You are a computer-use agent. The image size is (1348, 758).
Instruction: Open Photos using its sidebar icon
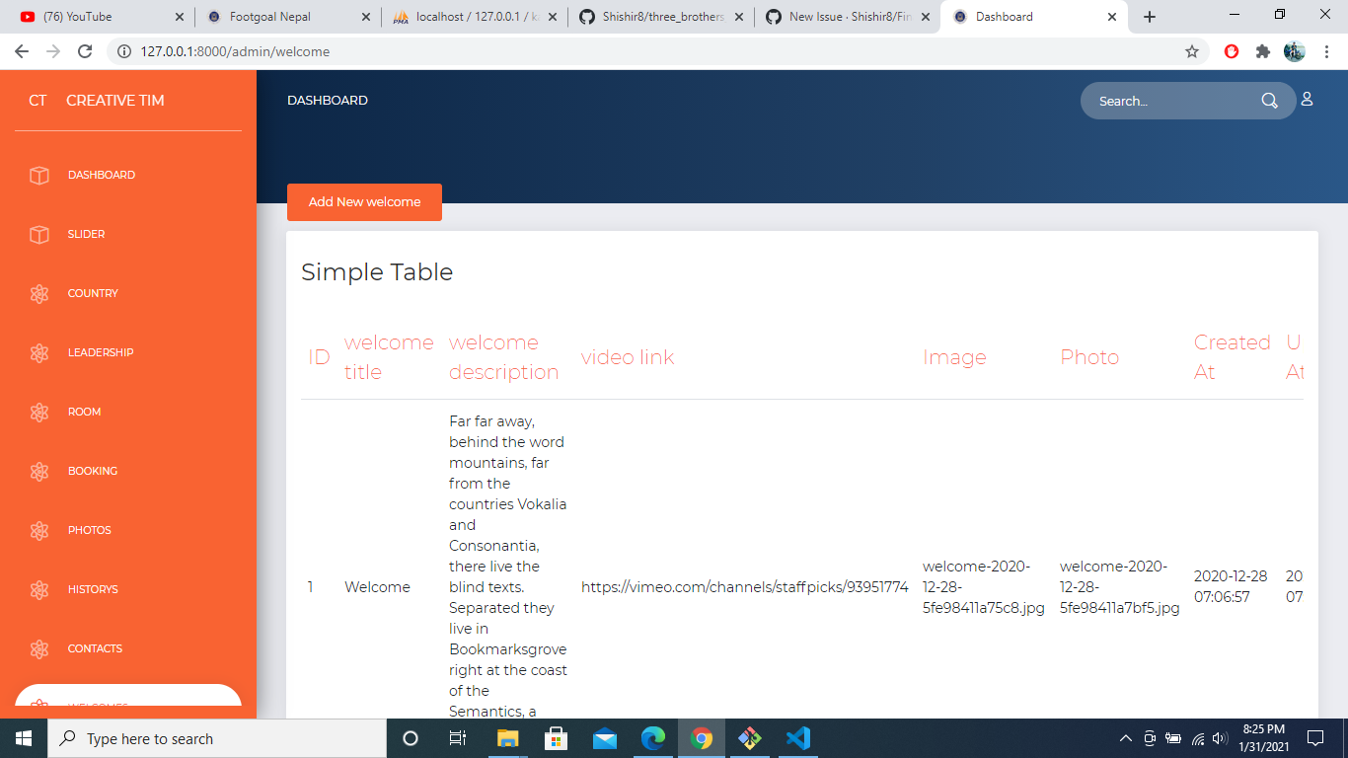tap(39, 530)
